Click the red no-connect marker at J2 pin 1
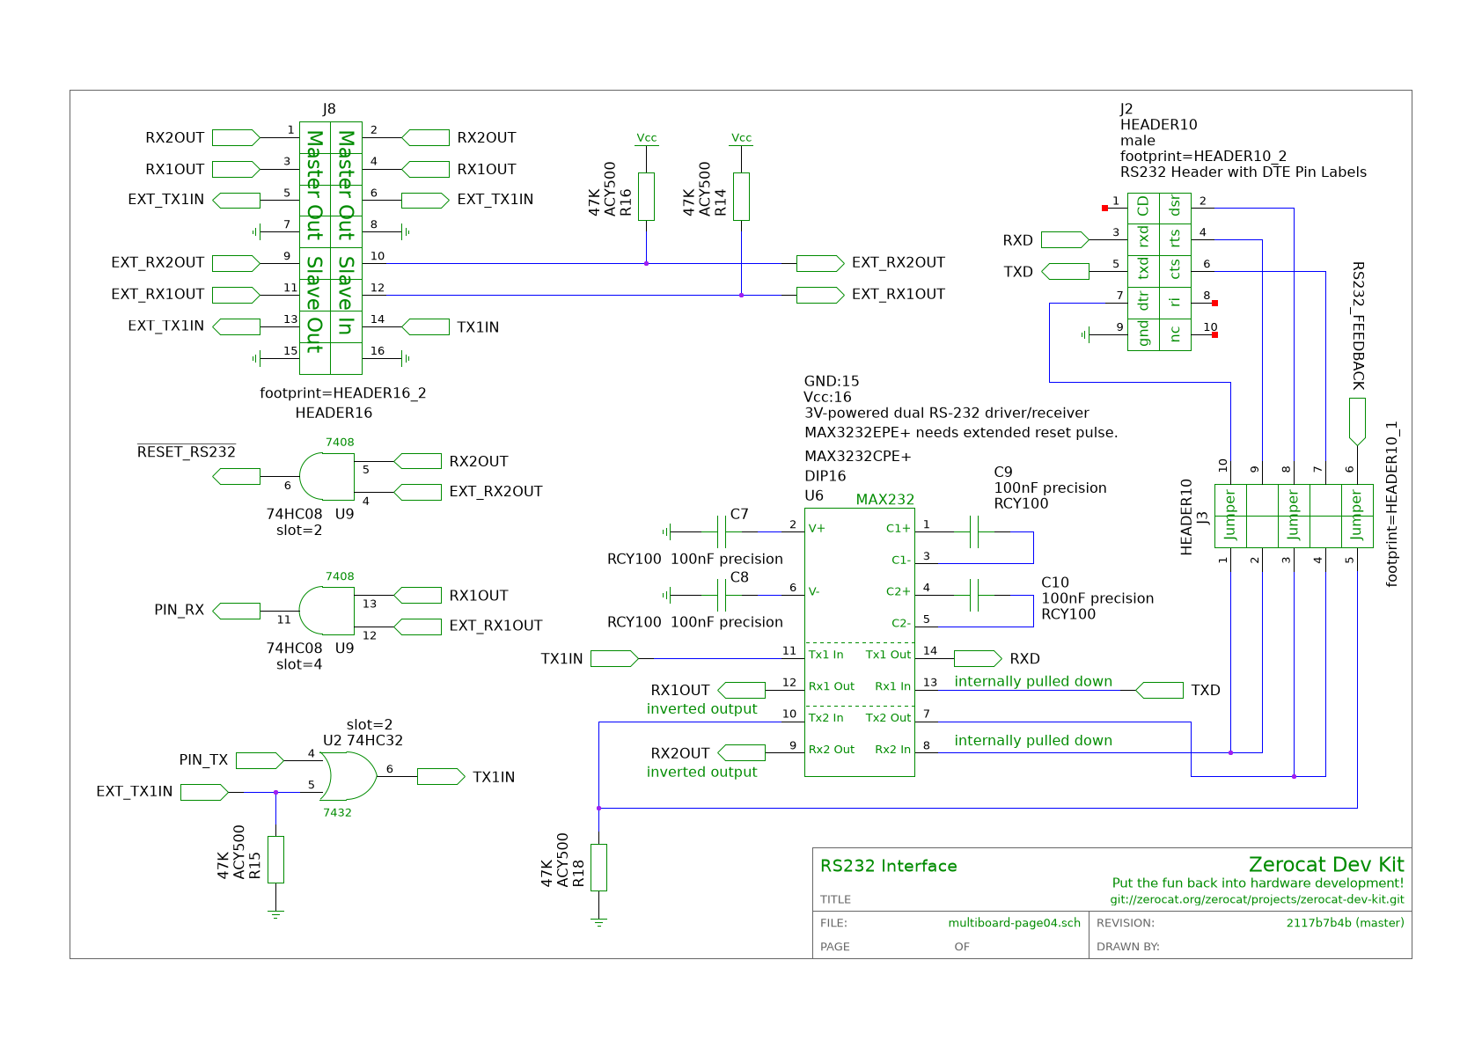The height and width of the screenshot is (1048, 1482). 1104,208
